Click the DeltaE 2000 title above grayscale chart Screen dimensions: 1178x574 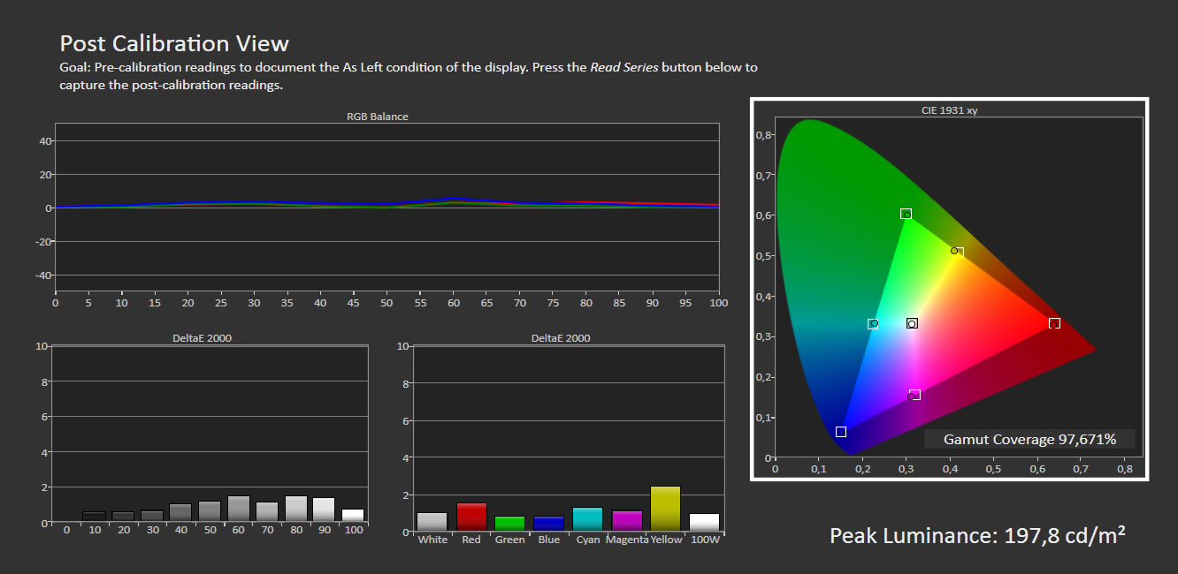click(203, 338)
